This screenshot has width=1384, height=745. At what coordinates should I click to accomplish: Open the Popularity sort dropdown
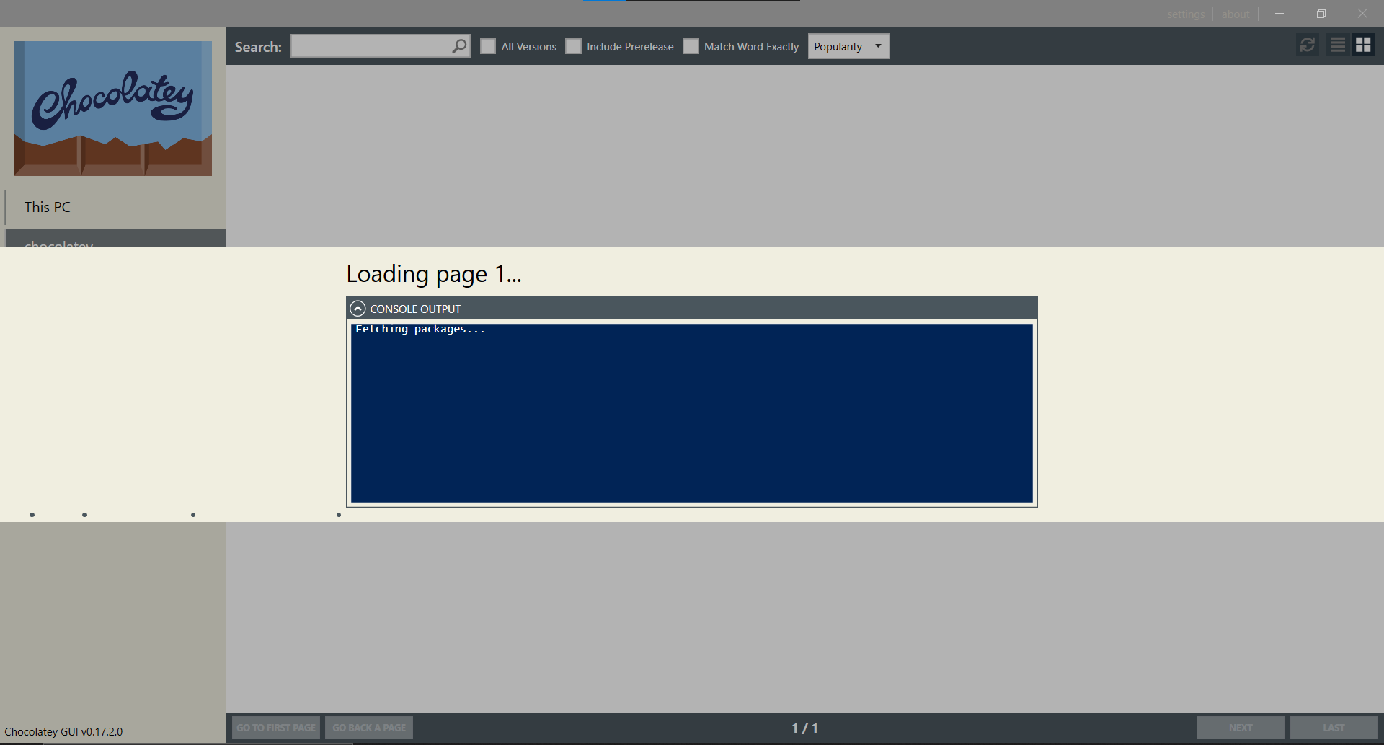(848, 46)
